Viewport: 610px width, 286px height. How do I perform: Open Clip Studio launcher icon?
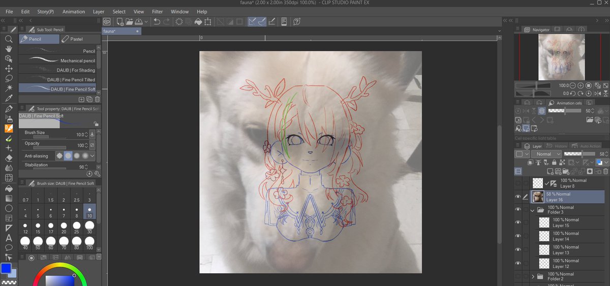pos(106,21)
